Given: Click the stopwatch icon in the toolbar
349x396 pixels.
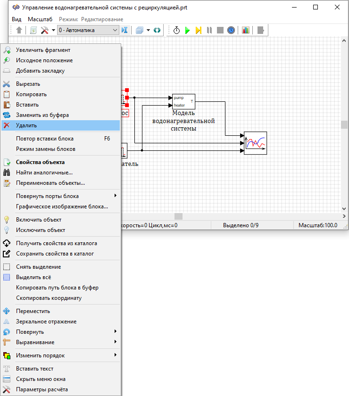Looking at the screenshot, I should [176, 30].
